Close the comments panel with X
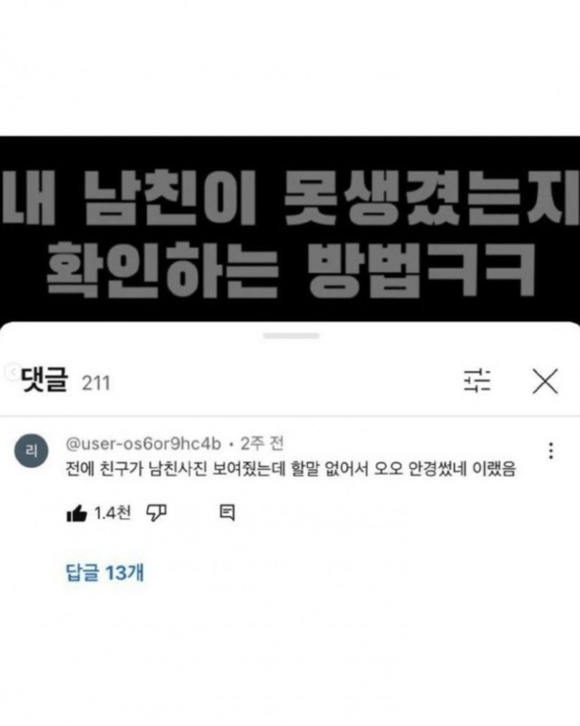 coord(545,381)
